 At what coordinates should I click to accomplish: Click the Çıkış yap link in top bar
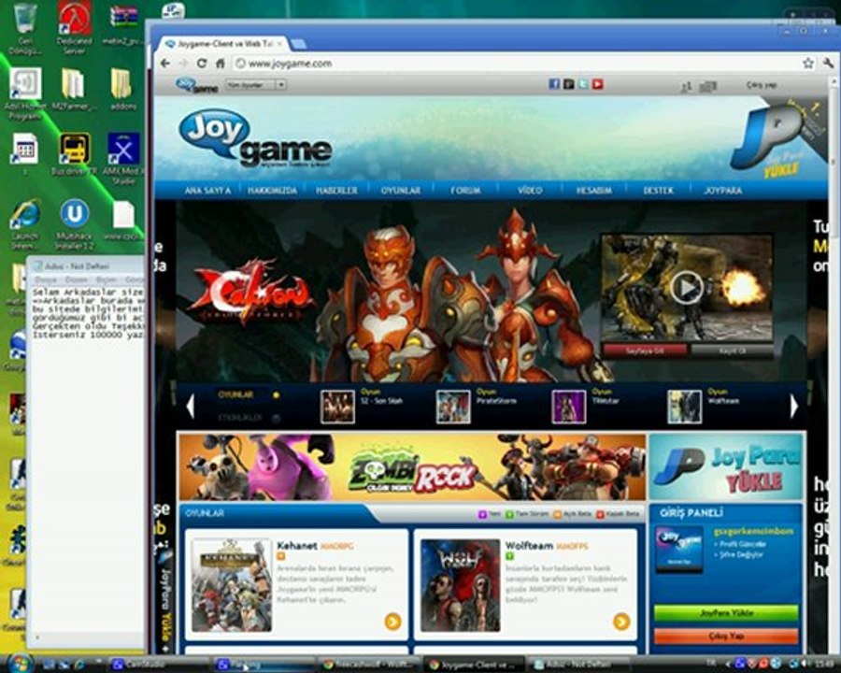761,85
